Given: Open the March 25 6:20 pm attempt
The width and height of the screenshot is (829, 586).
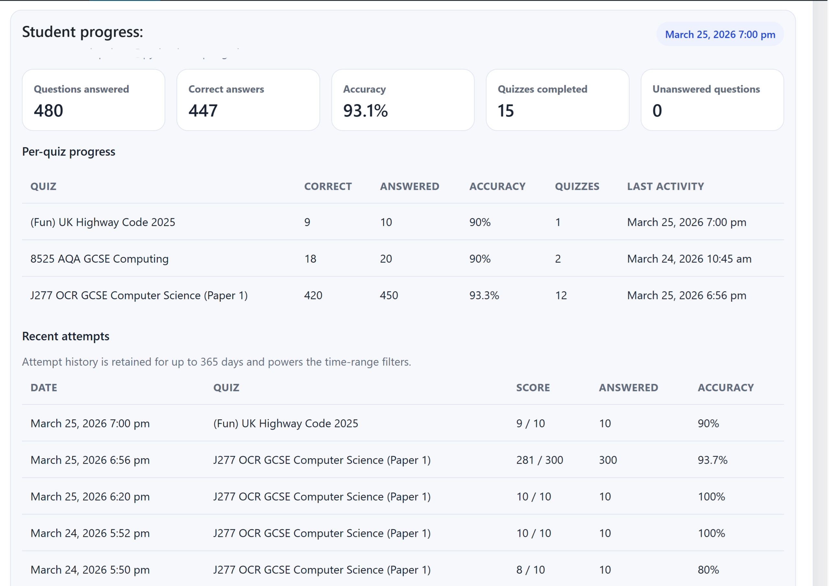Looking at the screenshot, I should [x=90, y=496].
